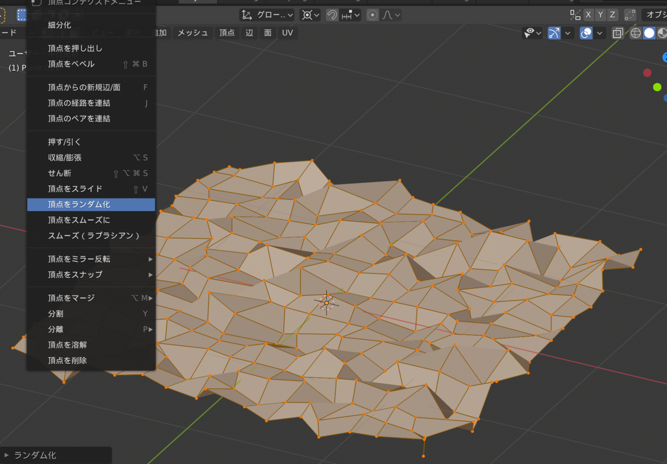The image size is (667, 464).
Task: Toggle auto merge vertices icon
Action: (630, 15)
